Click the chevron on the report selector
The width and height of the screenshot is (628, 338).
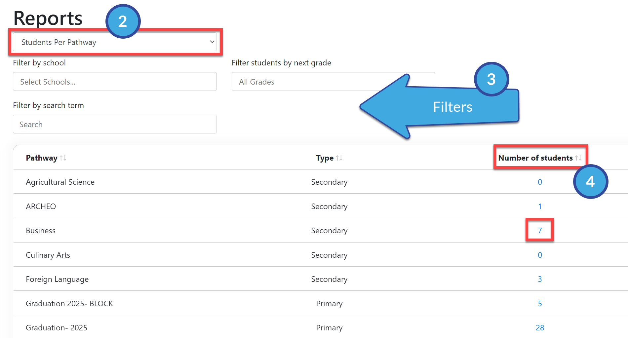point(212,42)
